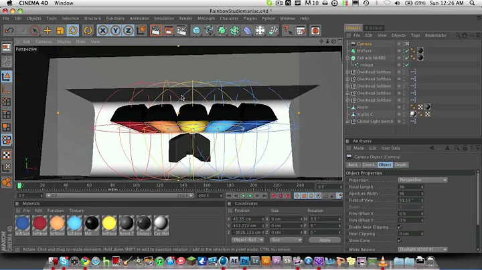Open the Array modeling objects icon
Screen dimensions: 482x270
point(234,30)
